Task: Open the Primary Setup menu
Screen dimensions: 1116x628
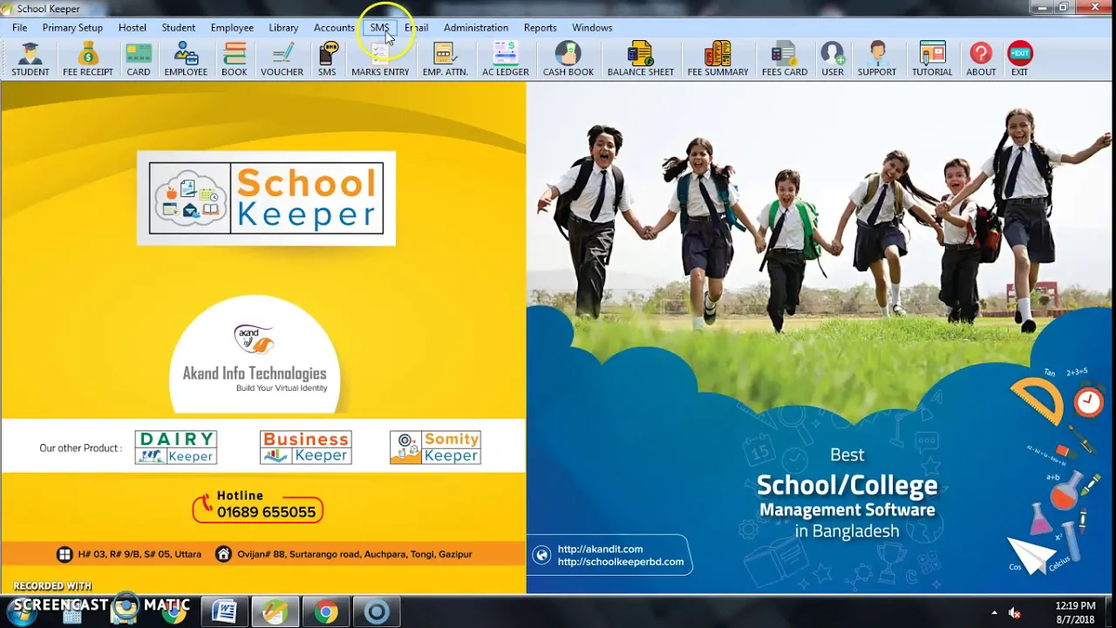Action: (x=72, y=28)
